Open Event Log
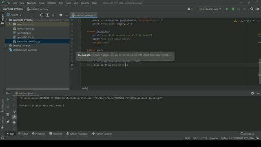Screen dimensions: 261x147 tap(248, 134)
